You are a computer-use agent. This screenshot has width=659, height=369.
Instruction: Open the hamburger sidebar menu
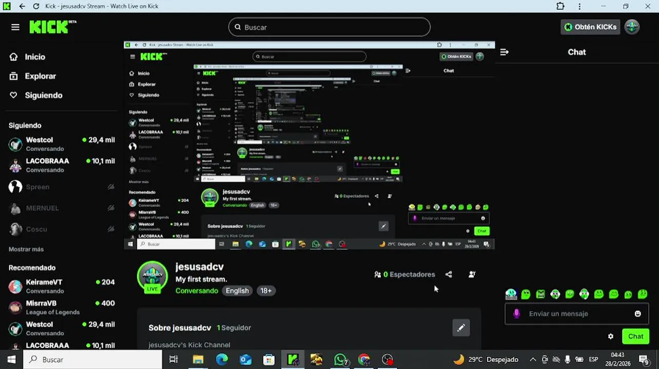coord(15,27)
